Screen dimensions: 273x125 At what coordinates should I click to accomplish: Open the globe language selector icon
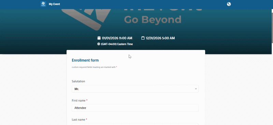coord(229,4)
